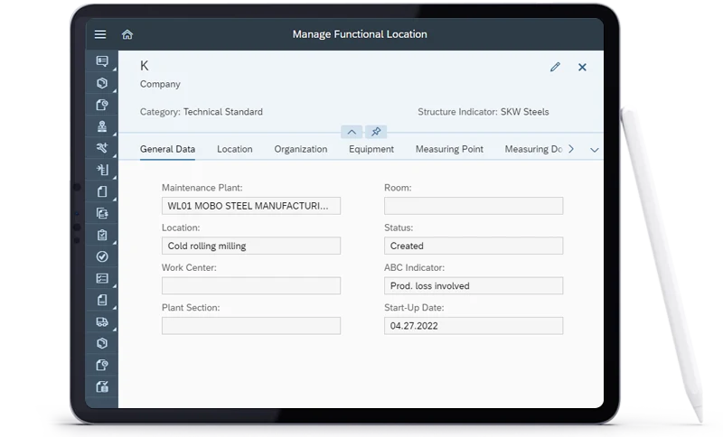
Task: Click the empty Room field
Action: pyautogui.click(x=474, y=206)
